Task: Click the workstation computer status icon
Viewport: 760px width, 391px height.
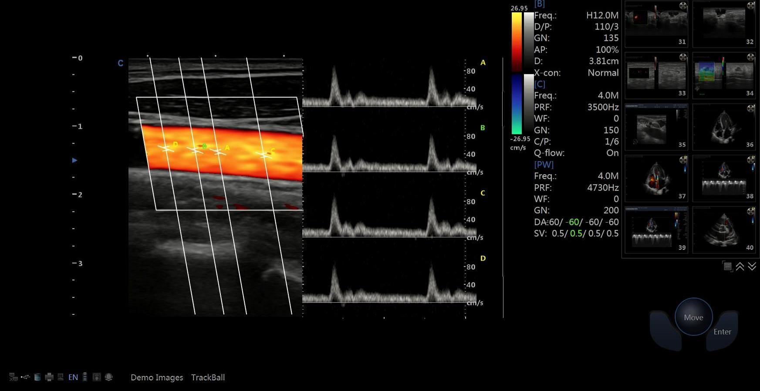Action: (x=61, y=377)
